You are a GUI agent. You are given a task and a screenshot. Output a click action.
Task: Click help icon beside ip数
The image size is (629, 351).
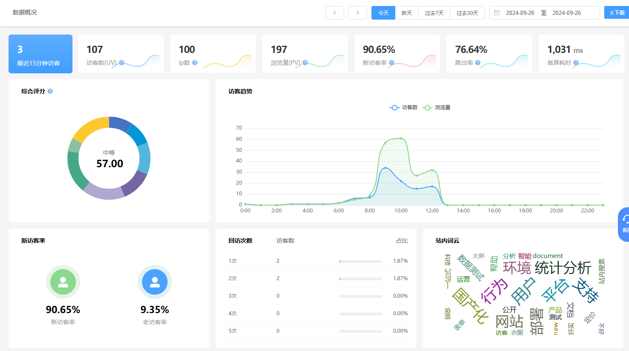coord(195,63)
